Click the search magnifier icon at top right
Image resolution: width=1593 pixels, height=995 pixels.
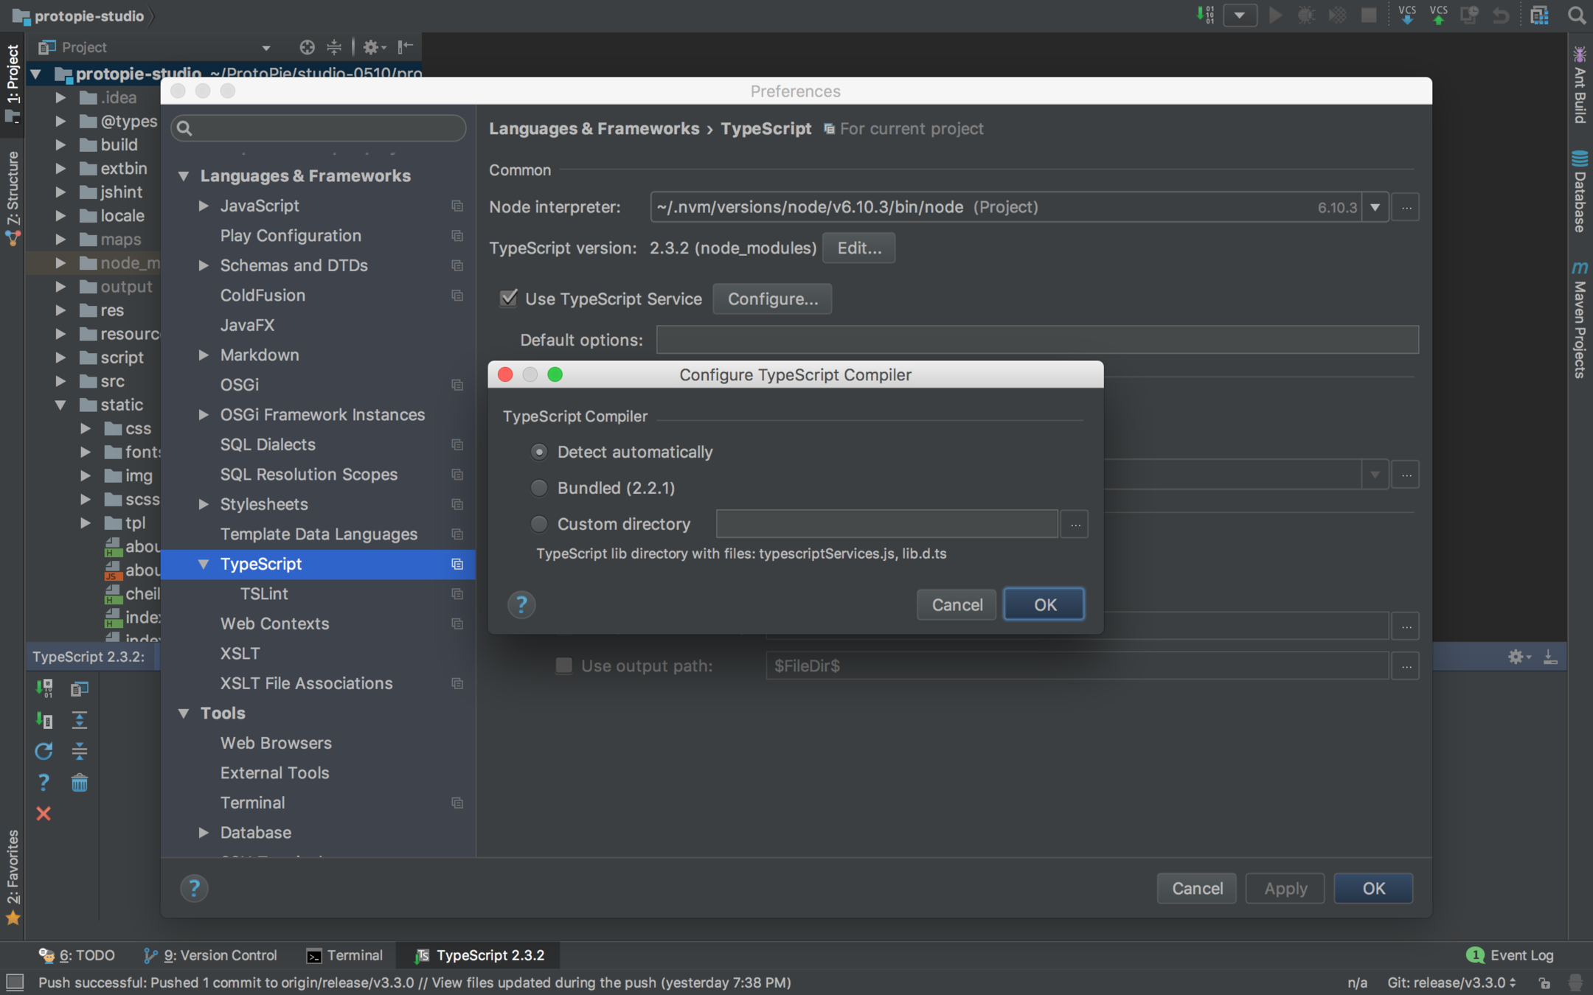pos(1576,15)
